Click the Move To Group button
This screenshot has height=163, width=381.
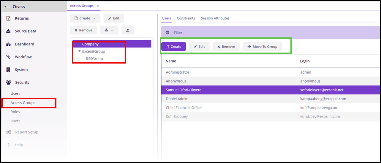[x=262, y=47]
